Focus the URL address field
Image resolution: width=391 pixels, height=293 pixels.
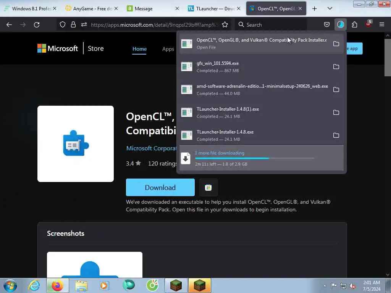tap(154, 25)
